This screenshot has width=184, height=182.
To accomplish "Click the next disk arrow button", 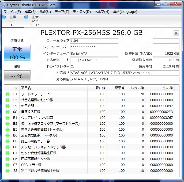I will pyautogui.click(x=176, y=33).
